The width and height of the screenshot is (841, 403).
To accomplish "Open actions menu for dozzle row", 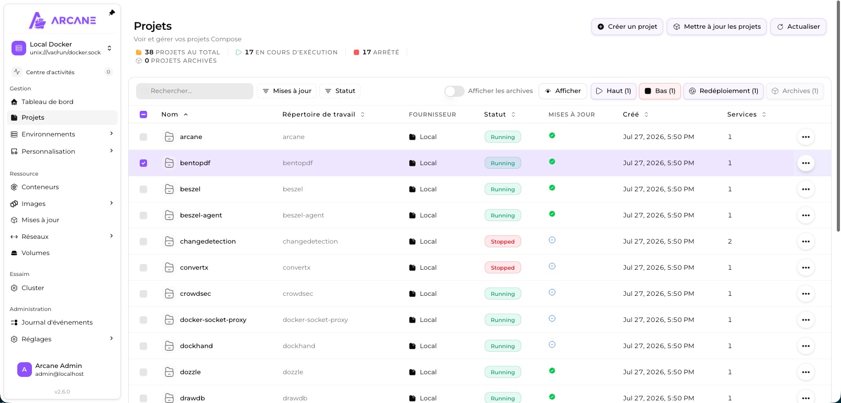I will pyautogui.click(x=806, y=372).
